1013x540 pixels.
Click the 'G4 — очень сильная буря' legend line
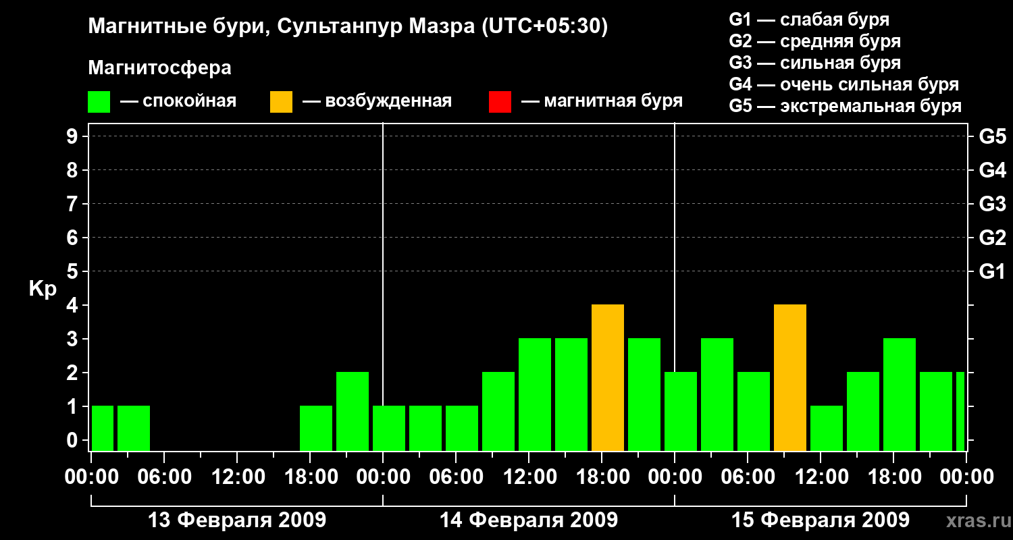(x=844, y=84)
